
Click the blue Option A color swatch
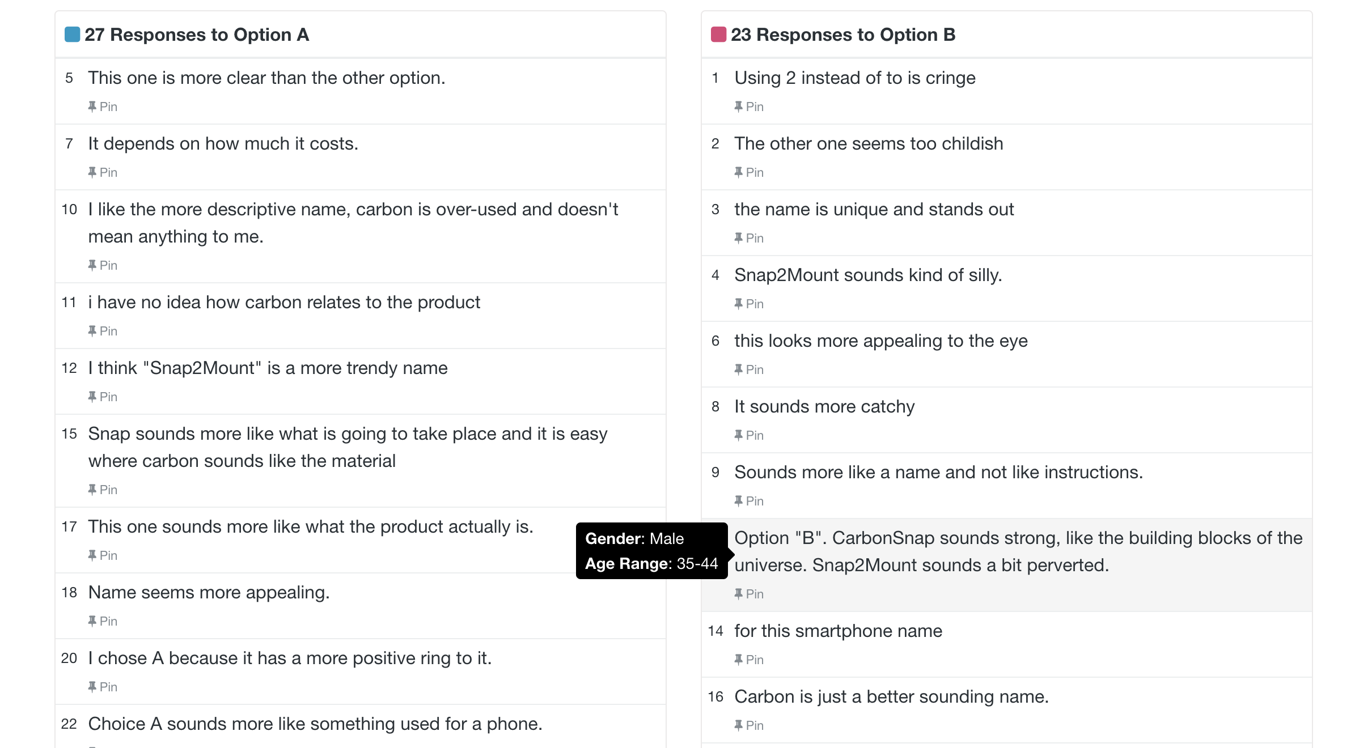point(73,35)
